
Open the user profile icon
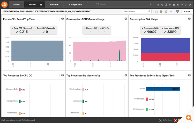tap(158, 5)
